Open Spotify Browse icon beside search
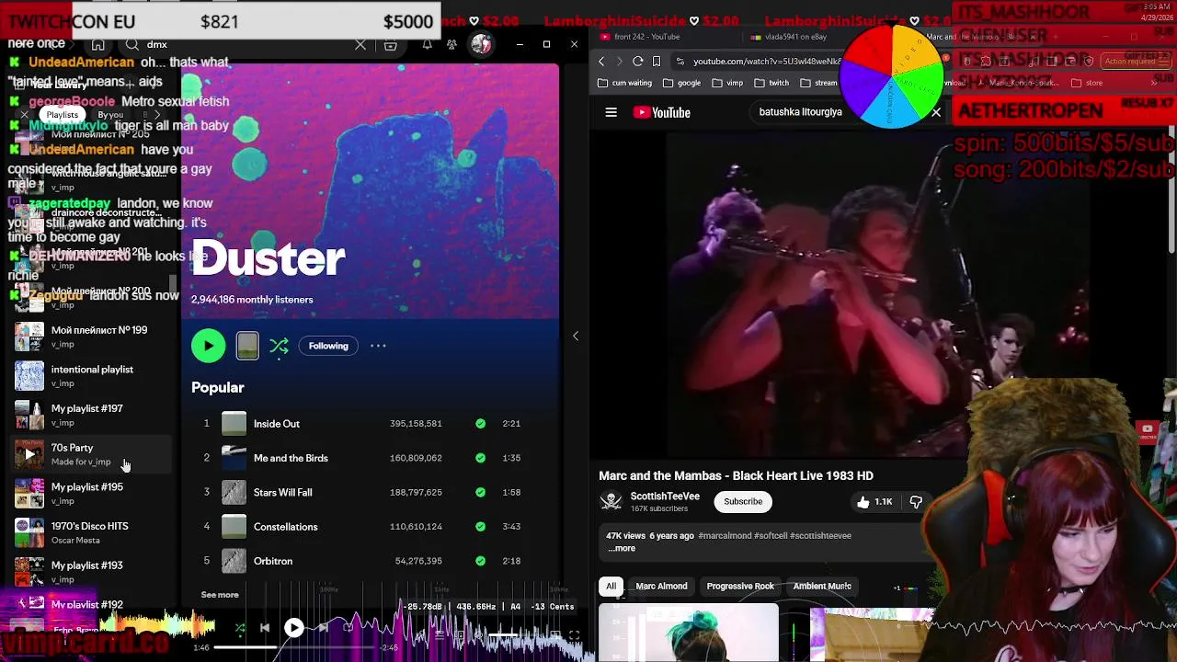The width and height of the screenshot is (1177, 662). point(390,44)
